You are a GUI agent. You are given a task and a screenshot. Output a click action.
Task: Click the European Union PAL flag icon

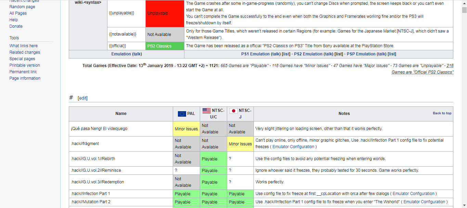point(182,114)
